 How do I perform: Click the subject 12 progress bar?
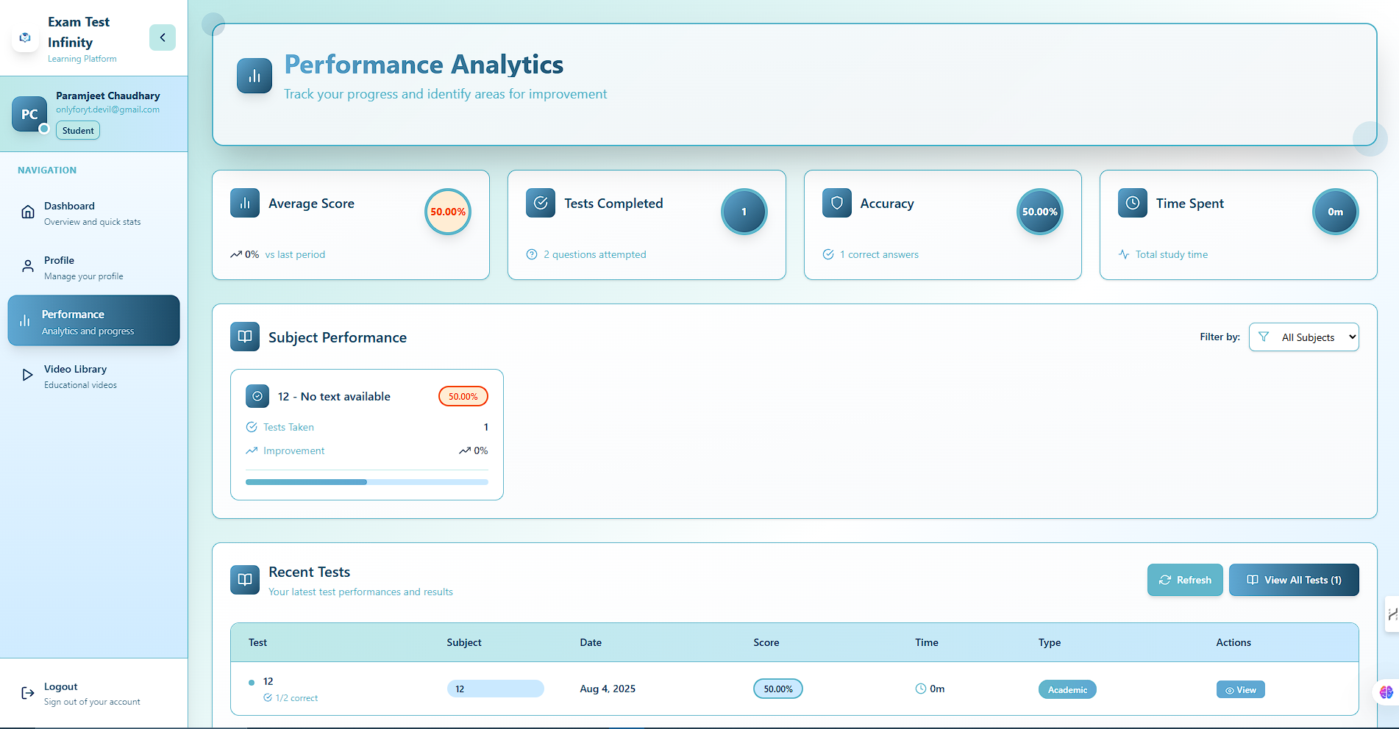point(366,482)
